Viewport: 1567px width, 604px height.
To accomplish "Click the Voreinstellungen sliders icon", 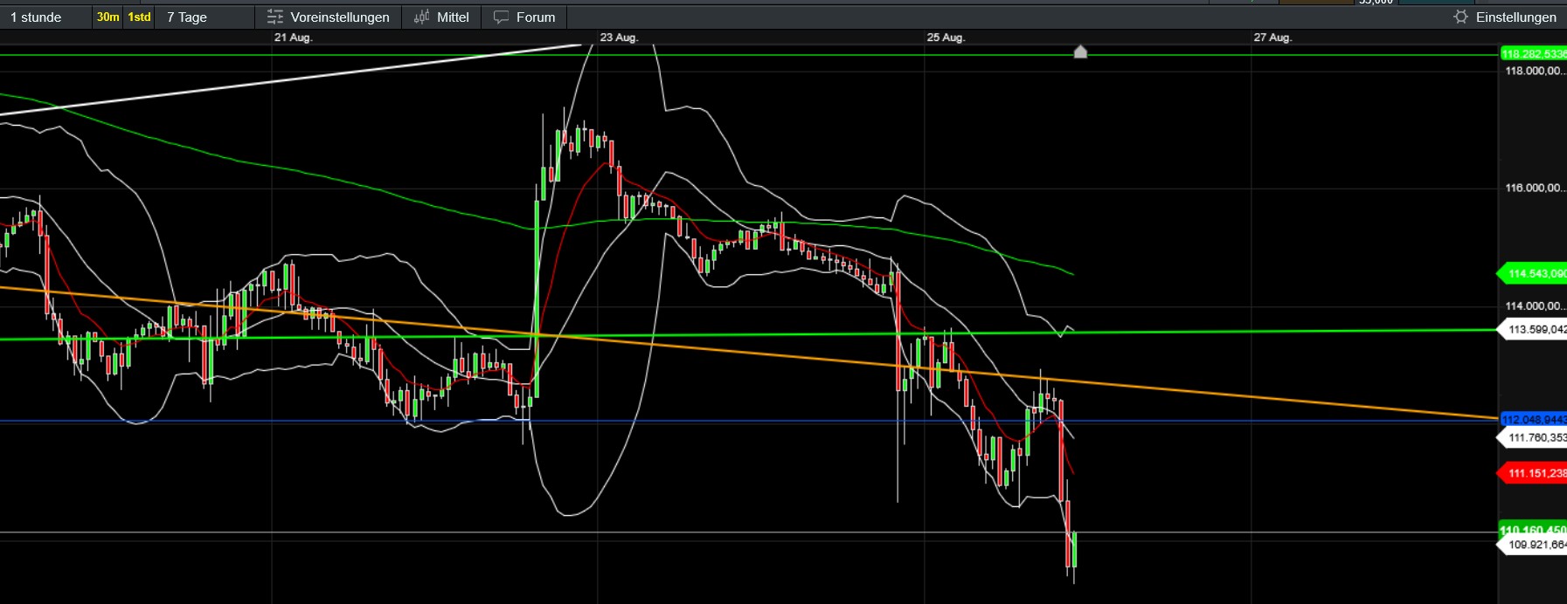I will (275, 17).
